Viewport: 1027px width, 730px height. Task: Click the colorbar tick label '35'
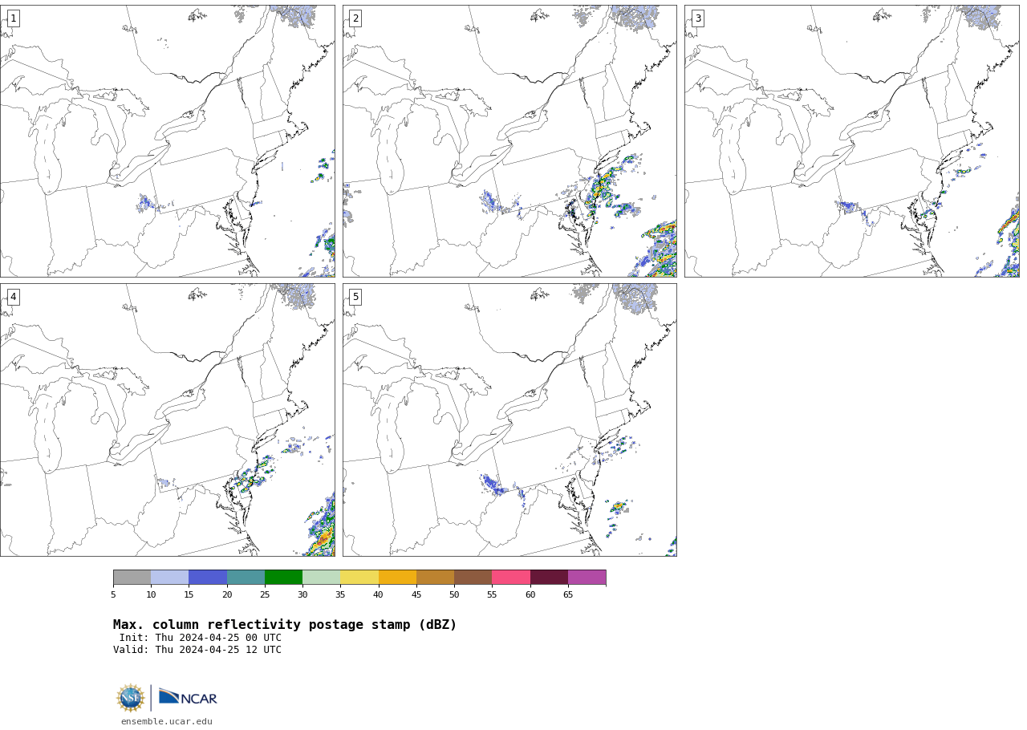pos(340,594)
